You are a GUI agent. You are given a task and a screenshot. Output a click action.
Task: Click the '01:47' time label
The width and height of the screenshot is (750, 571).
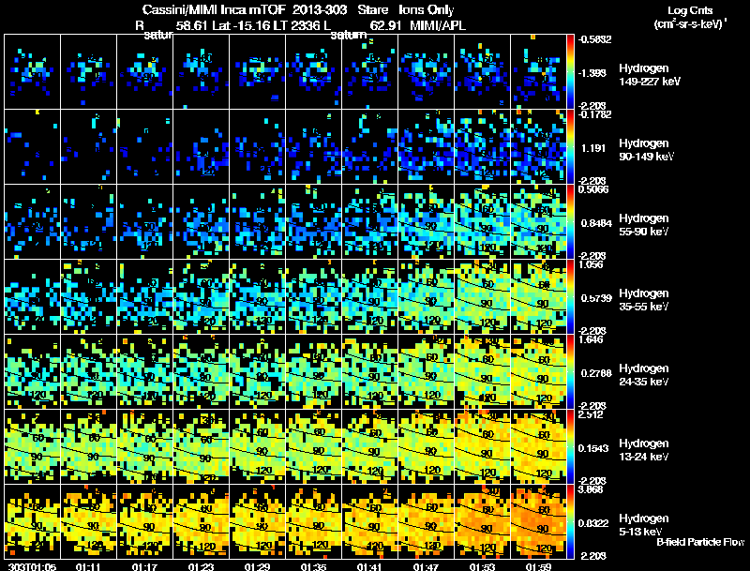click(426, 566)
